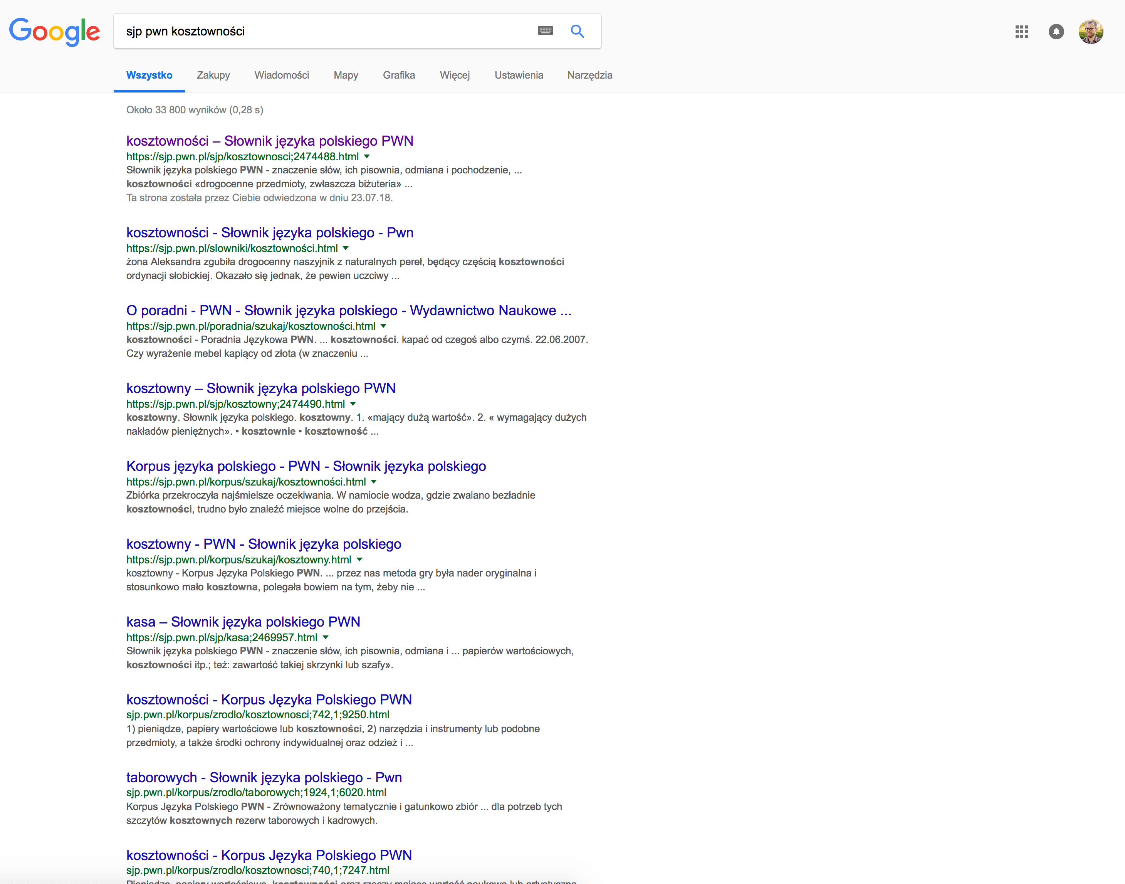Switch to the Wszystko tab
Image resolution: width=1125 pixels, height=884 pixels.
click(x=149, y=75)
